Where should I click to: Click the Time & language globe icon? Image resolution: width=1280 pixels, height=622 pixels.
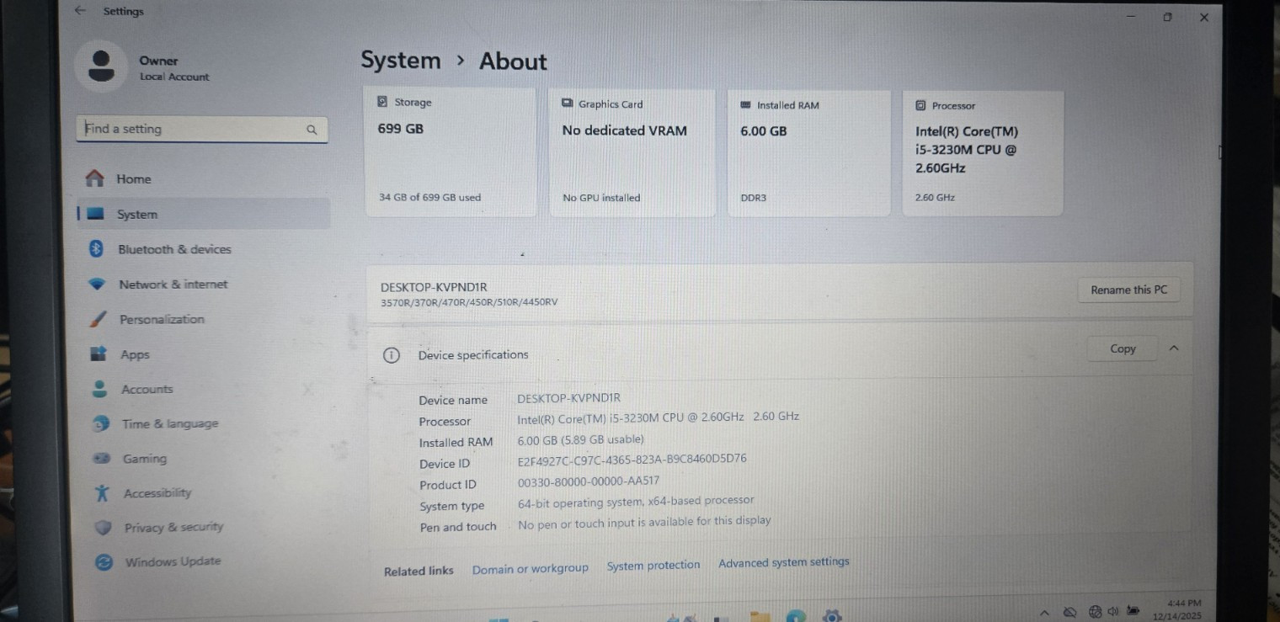click(100, 423)
